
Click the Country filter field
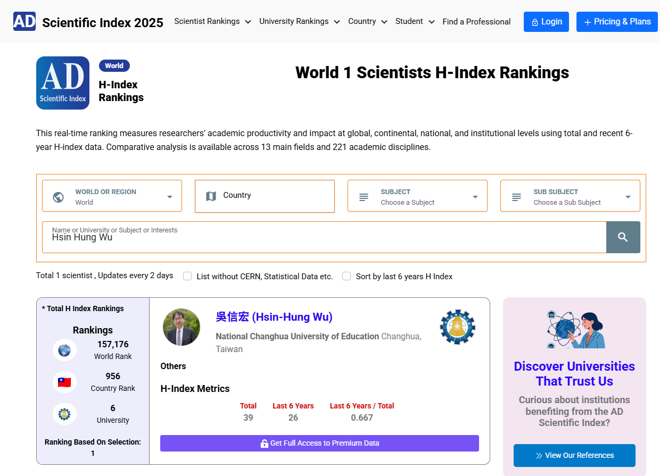coord(265,196)
